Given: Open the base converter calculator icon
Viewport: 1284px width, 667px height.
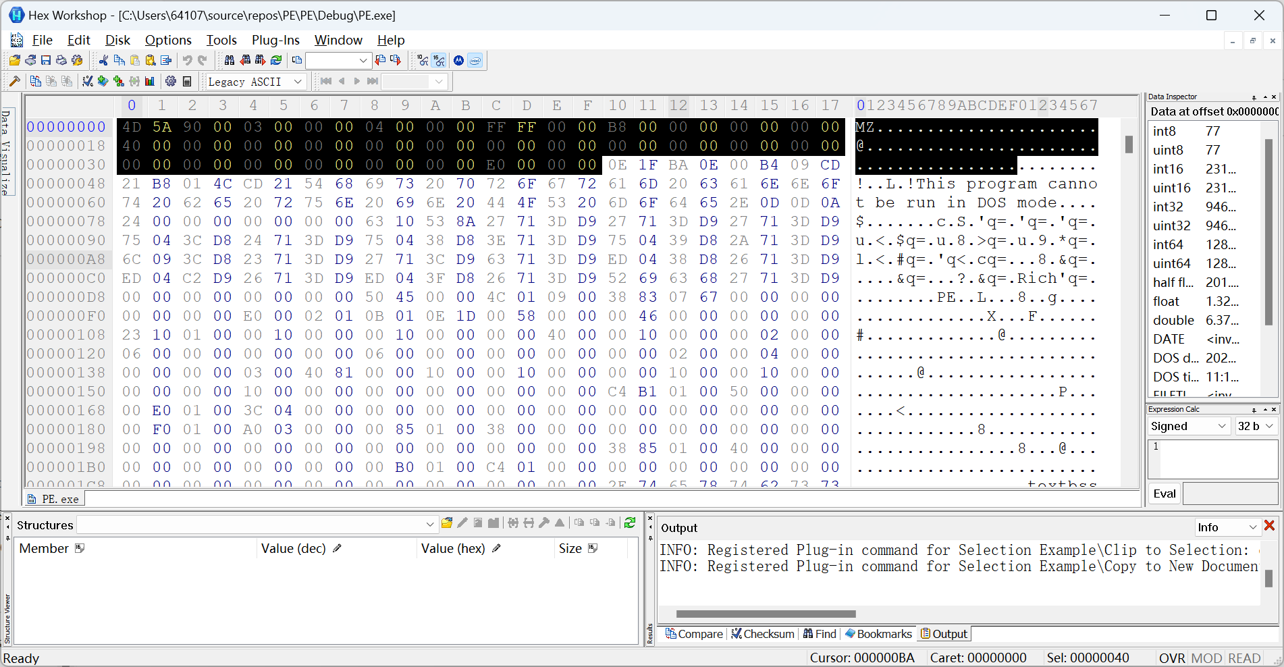Looking at the screenshot, I should [187, 82].
